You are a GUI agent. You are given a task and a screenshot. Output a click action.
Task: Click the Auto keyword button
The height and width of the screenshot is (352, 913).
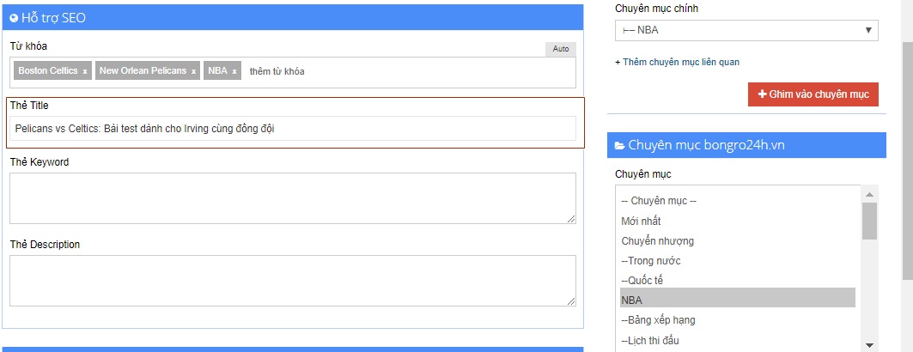pyautogui.click(x=561, y=49)
